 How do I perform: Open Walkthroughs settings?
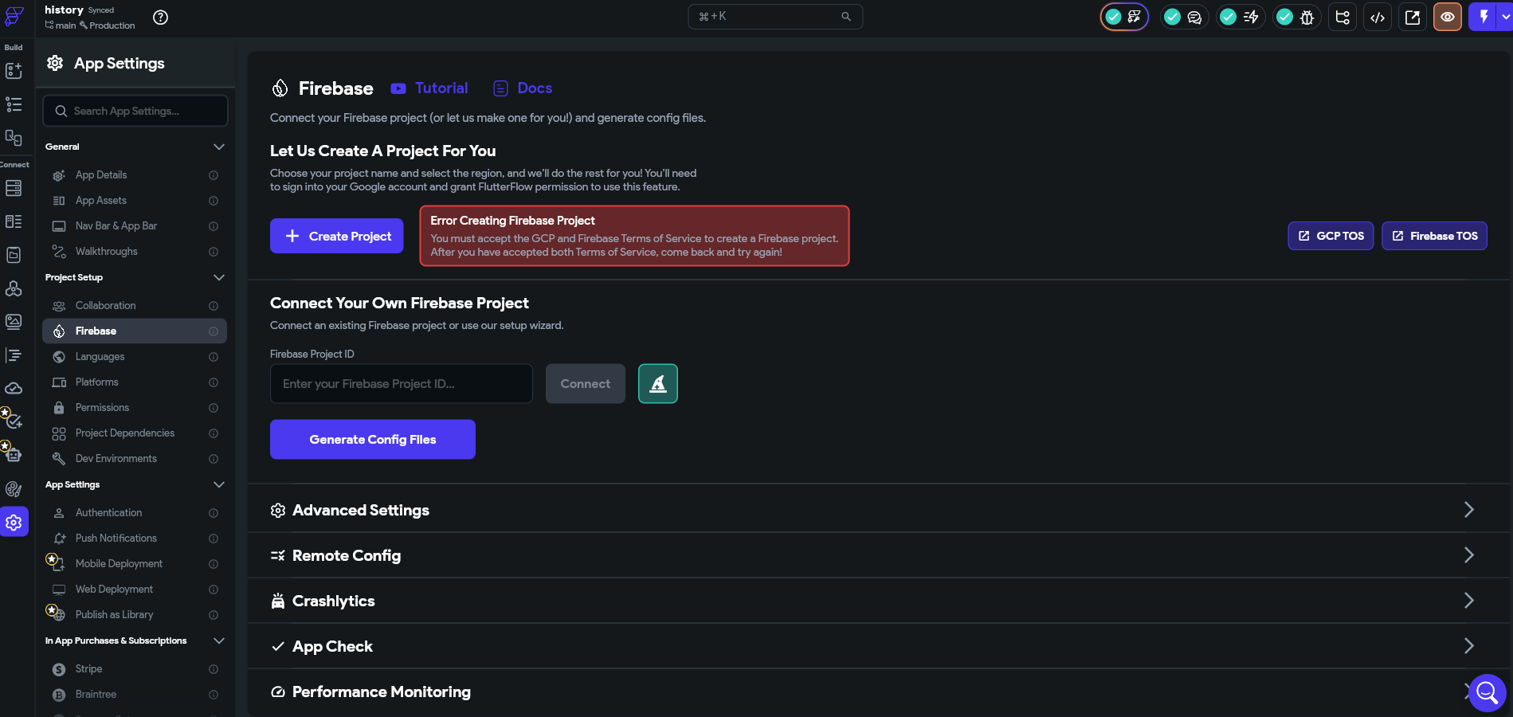135,252
